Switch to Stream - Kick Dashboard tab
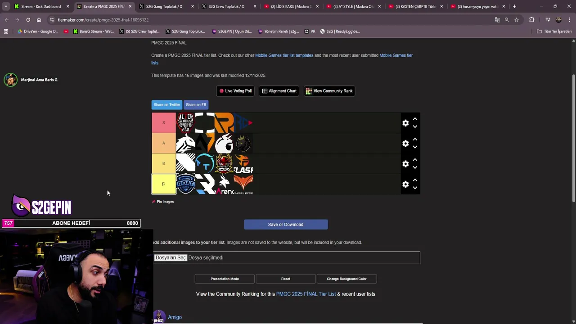576x324 pixels. pyautogui.click(x=41, y=6)
